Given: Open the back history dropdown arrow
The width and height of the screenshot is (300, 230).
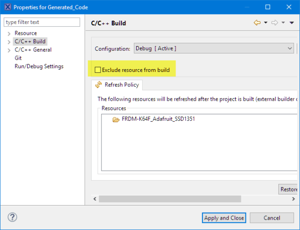Looking at the screenshot, I should (265, 23).
